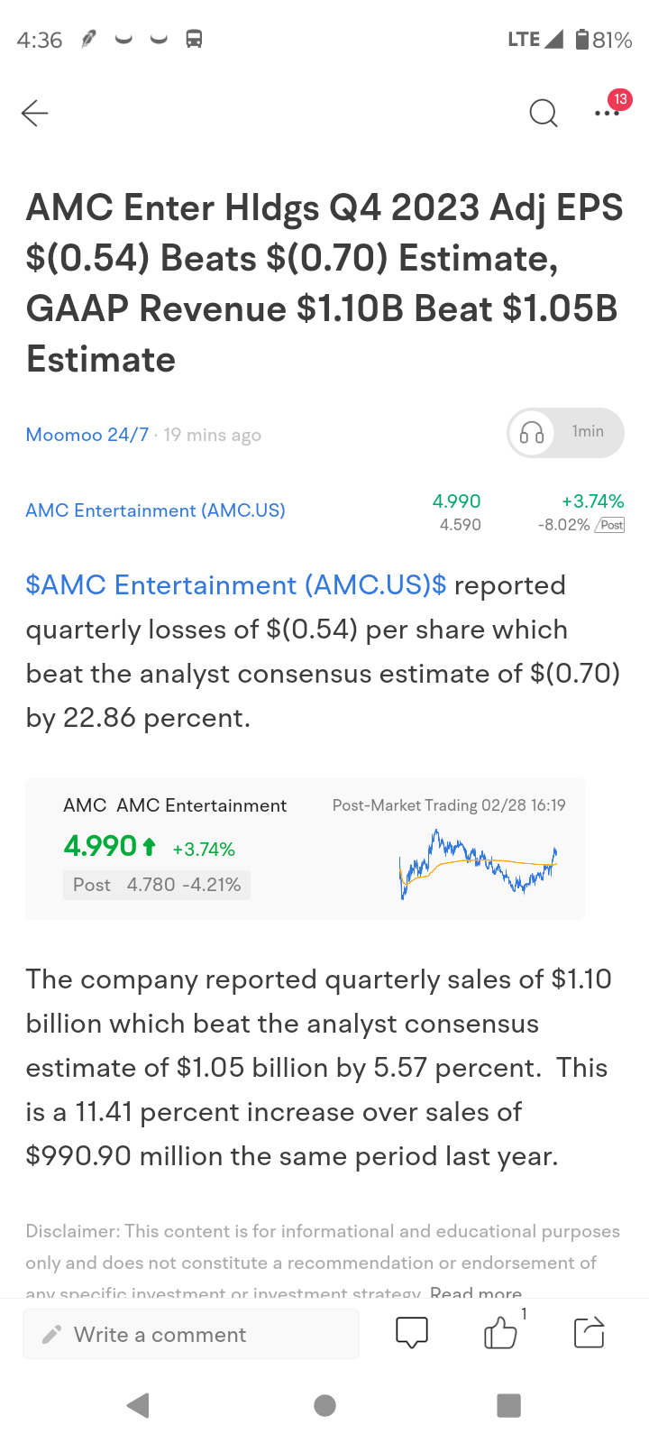Image resolution: width=649 pixels, height=1443 pixels.
Task: Like the article with thumbs-up icon
Action: pyautogui.click(x=500, y=1332)
